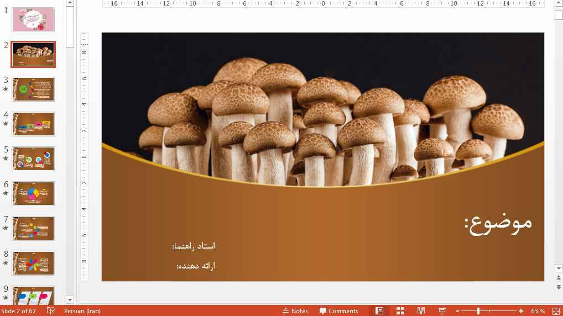This screenshot has width=563, height=316.
Task: Click the spell check icon in status bar
Action: pyautogui.click(x=51, y=311)
